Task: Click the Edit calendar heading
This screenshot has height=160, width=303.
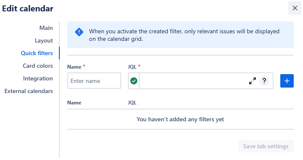Action: [28, 8]
